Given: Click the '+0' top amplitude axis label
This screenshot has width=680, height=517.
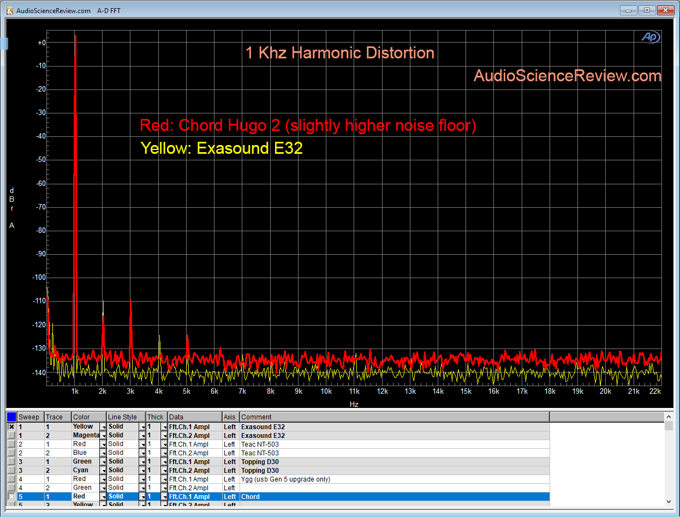Looking at the screenshot, I should 41,43.
